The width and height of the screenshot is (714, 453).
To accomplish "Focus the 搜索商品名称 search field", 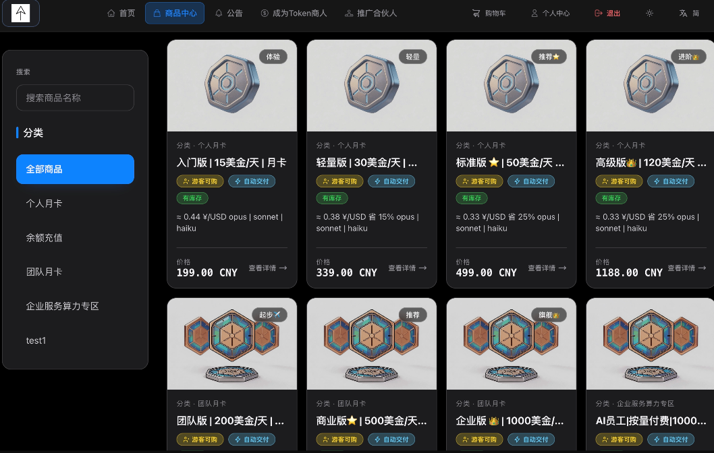I will point(75,98).
